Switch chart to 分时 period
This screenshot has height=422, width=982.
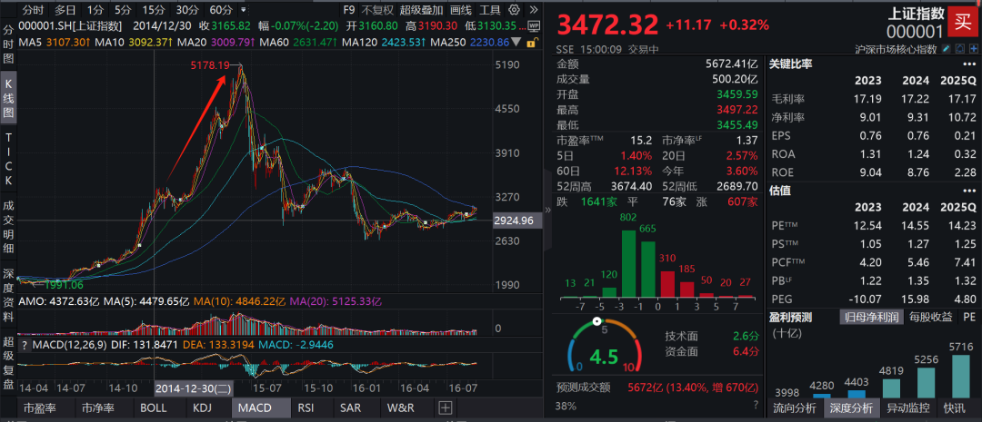(x=34, y=10)
